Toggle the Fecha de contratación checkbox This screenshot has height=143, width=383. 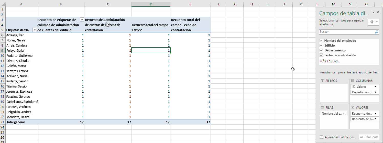[x=321, y=55]
